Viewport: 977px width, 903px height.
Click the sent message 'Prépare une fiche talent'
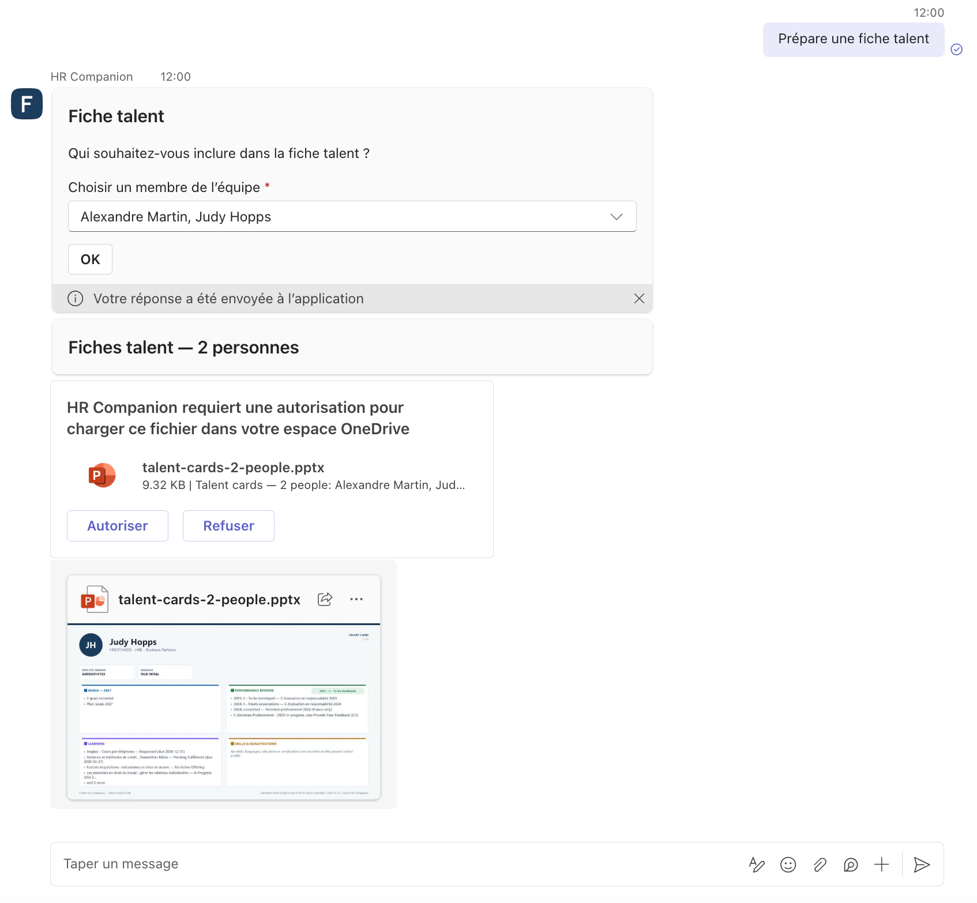pos(854,39)
